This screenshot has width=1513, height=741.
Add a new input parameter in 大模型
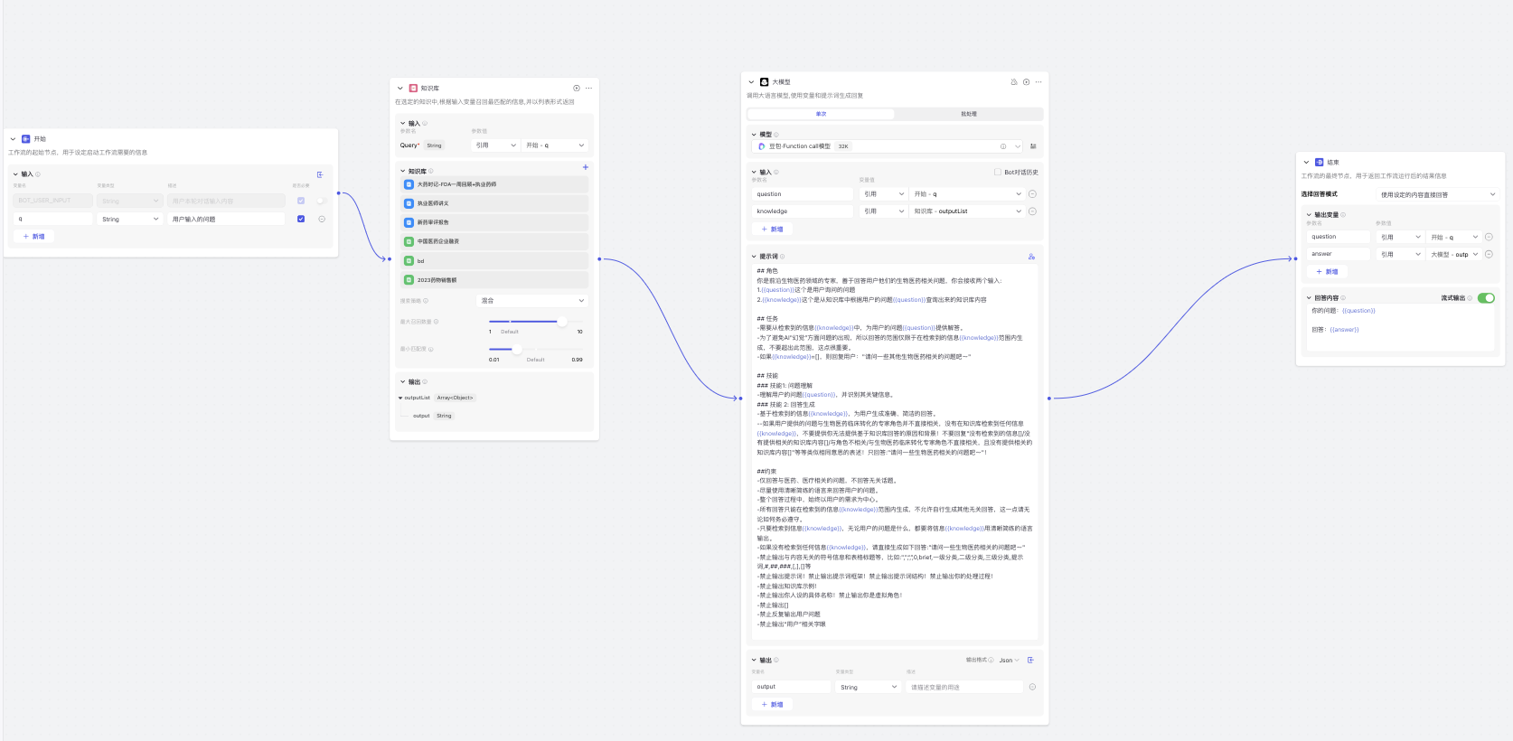(x=772, y=230)
